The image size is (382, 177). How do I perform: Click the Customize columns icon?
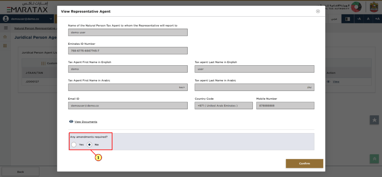pos(43,63)
